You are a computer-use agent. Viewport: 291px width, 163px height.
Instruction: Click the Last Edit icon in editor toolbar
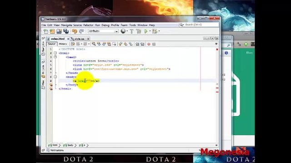click(73, 44)
